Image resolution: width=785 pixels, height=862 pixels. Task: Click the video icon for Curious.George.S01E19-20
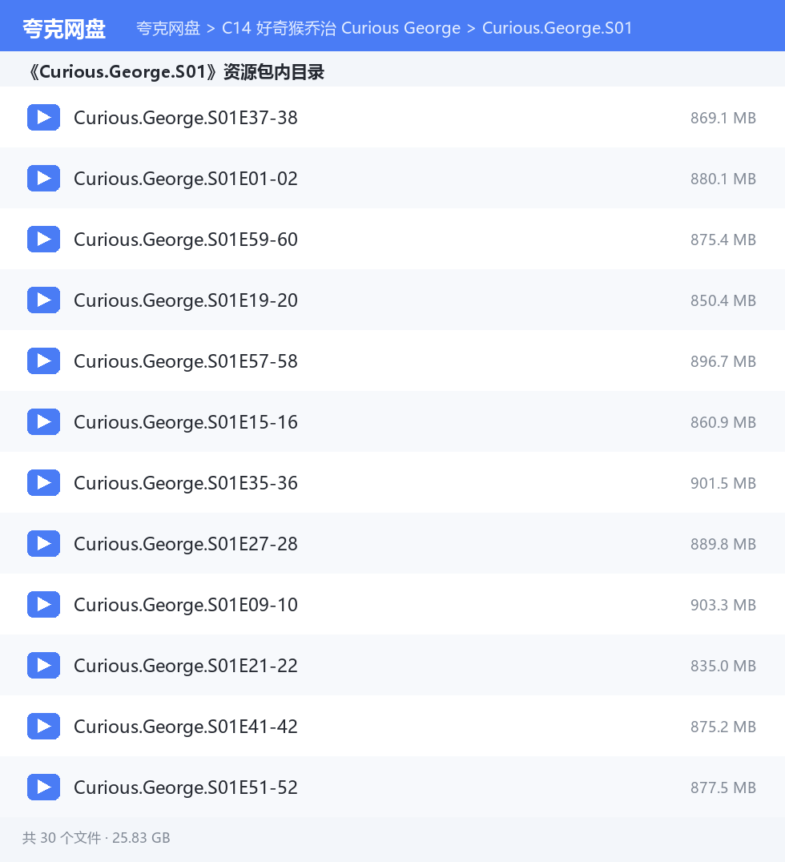tap(43, 300)
